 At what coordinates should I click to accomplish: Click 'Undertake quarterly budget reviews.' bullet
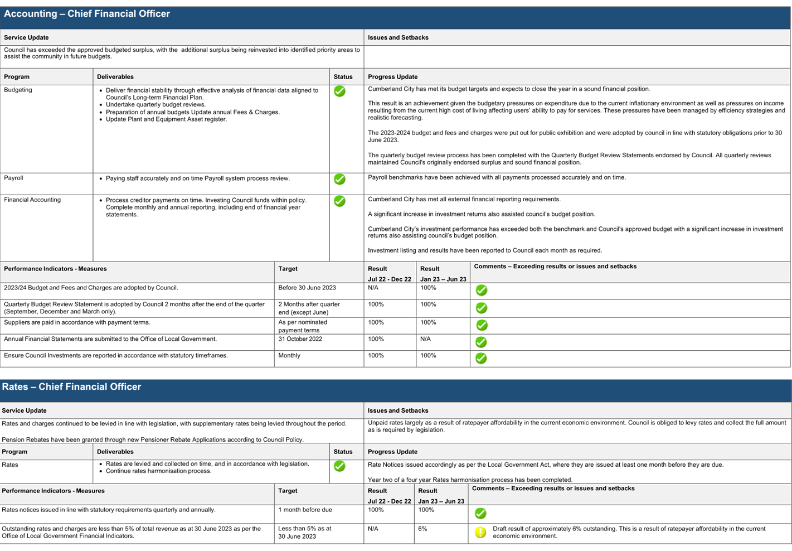click(156, 104)
